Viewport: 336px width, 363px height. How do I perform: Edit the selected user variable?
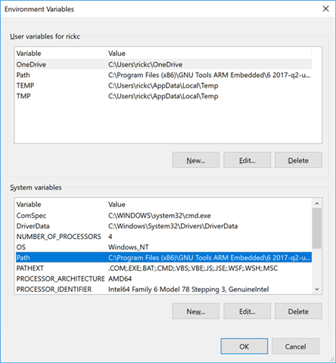click(x=247, y=160)
